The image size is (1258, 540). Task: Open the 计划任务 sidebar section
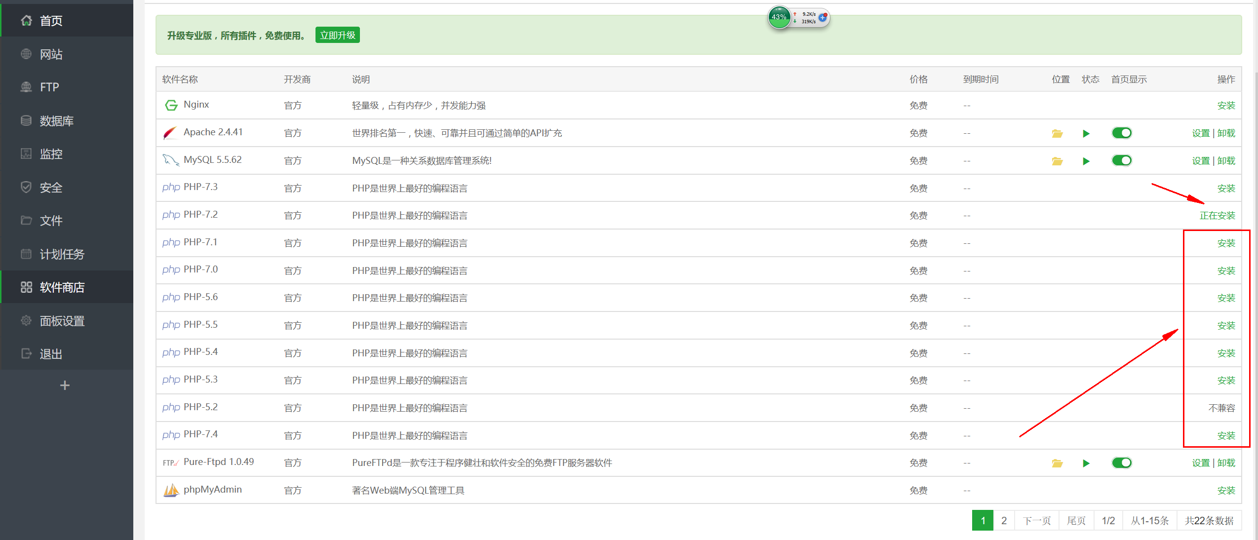pos(67,254)
